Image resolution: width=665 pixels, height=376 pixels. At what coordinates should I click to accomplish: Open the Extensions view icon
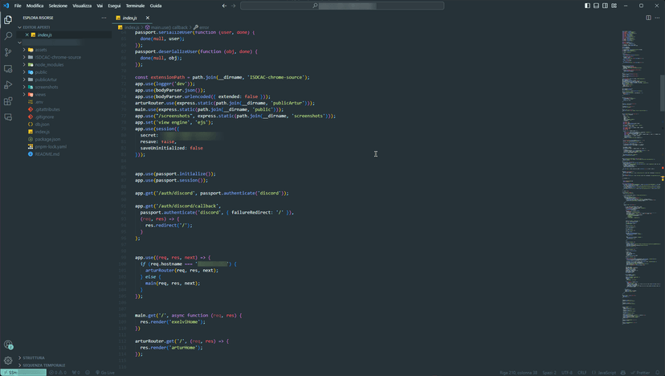[8, 101]
